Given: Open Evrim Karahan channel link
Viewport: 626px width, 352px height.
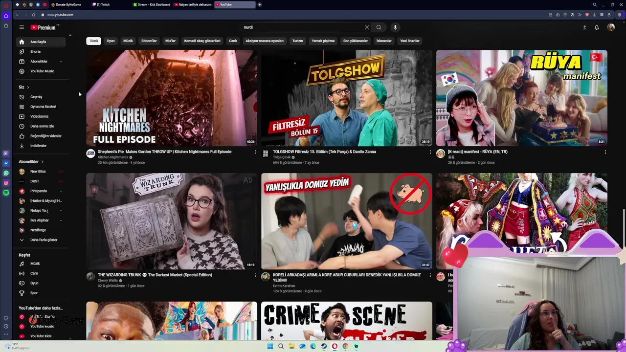Looking at the screenshot, I should click(284, 286).
